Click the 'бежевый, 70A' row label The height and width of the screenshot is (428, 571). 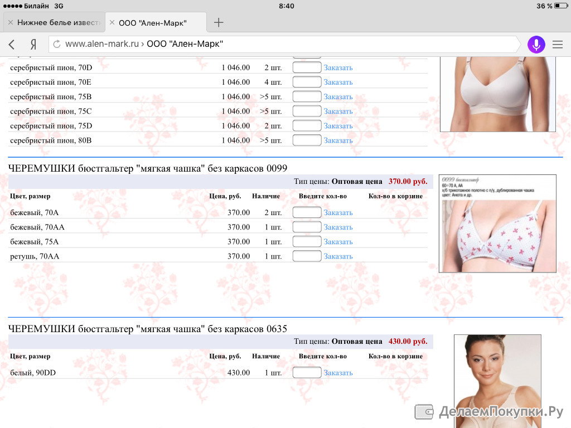[34, 212]
